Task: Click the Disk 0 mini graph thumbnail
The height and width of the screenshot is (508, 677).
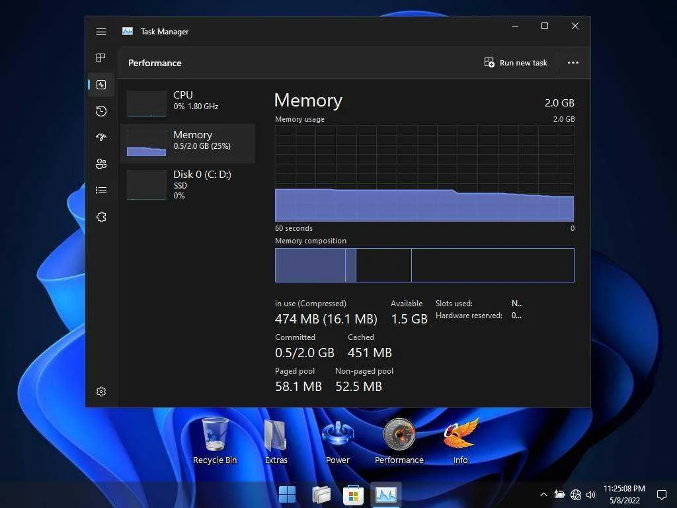Action: (147, 185)
